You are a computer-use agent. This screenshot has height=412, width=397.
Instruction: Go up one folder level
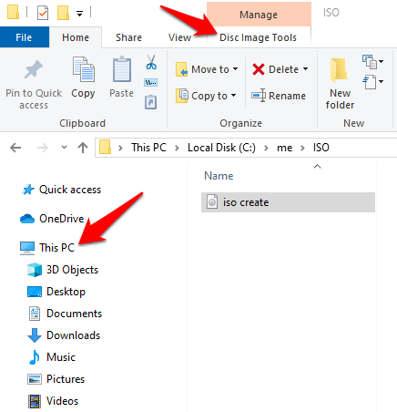click(83, 148)
